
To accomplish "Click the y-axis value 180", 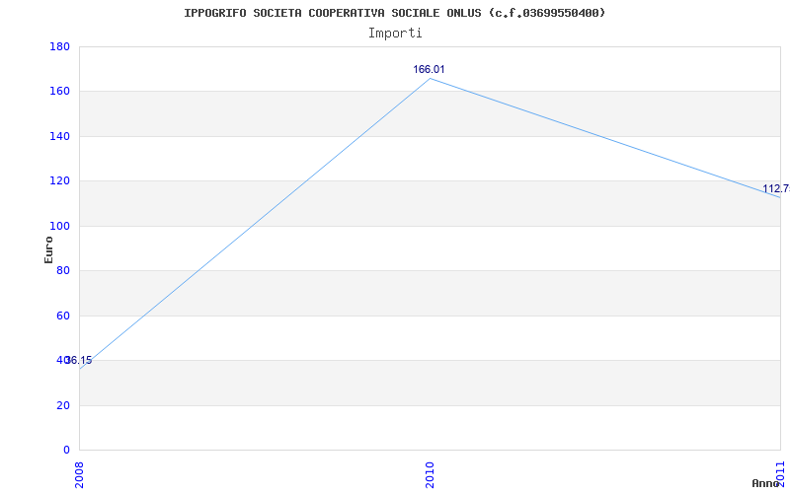I will coord(59,46).
